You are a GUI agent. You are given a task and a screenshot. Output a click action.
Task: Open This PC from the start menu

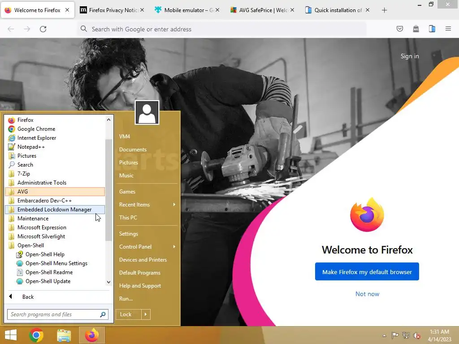147,218
